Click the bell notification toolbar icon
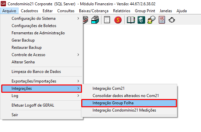The image size is (201, 132). (172, 20)
